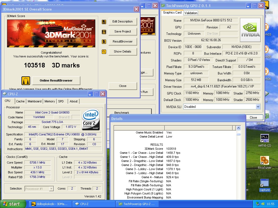Close the 3DMark Overall Score dialog via Close button
278x208 pixels.
123,86
